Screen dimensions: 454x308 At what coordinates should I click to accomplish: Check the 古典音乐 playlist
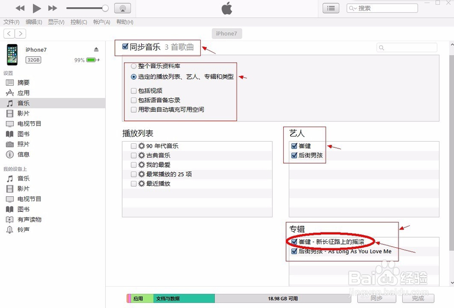coord(133,156)
